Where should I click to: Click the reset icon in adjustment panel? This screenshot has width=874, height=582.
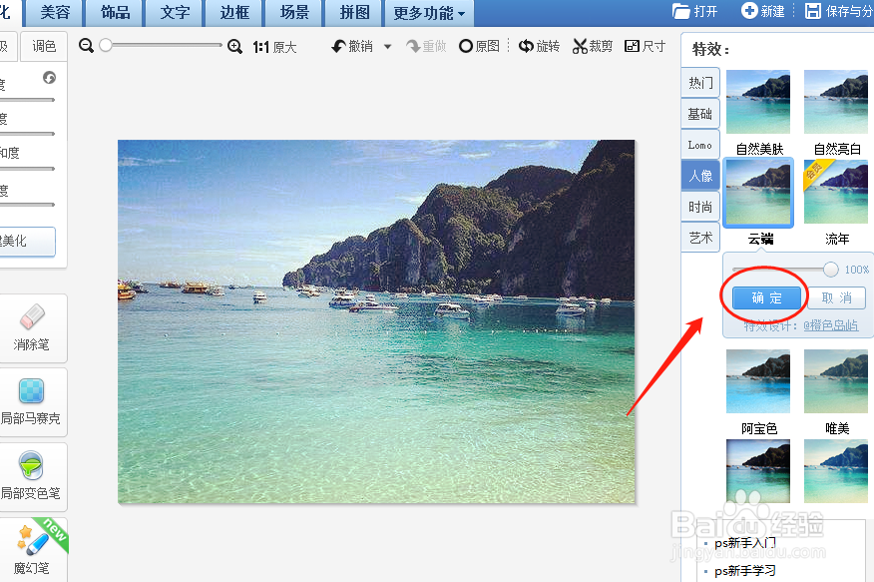[49, 78]
